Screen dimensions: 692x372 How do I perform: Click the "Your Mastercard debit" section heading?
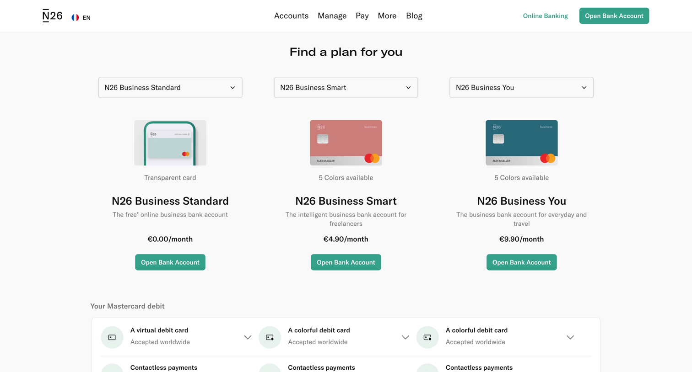tap(127, 306)
